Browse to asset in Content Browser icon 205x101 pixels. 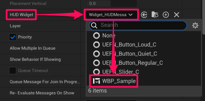[155, 15]
